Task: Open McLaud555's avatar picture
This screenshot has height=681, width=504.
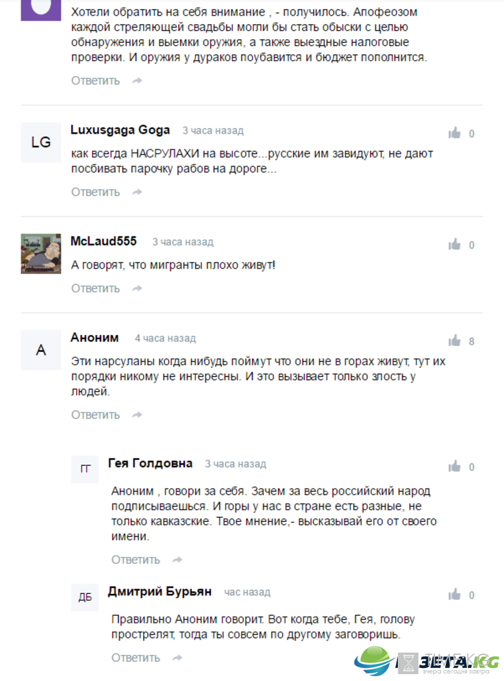Action: coord(41,253)
